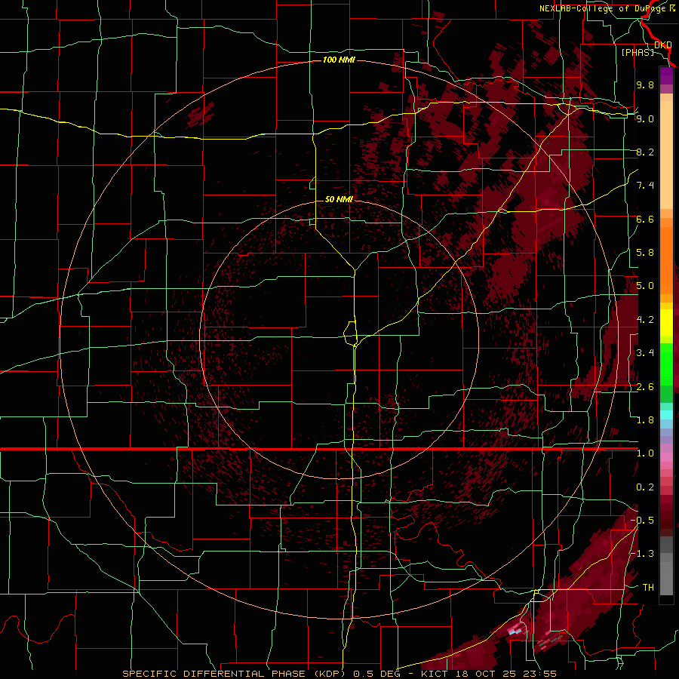This screenshot has height=679, width=679.
Task: Pick the light peach color band
Action: (666, 156)
